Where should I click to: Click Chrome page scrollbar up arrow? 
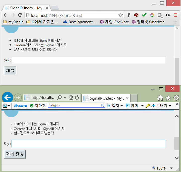pos(177,28)
